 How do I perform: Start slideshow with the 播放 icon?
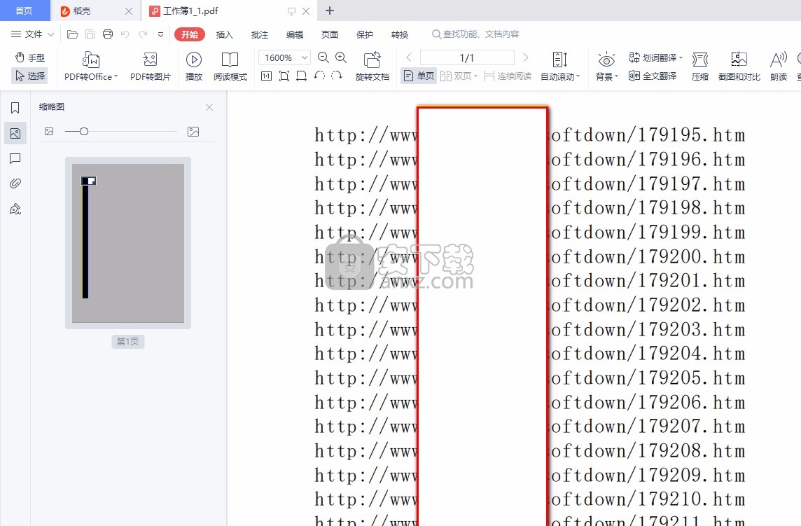[194, 67]
